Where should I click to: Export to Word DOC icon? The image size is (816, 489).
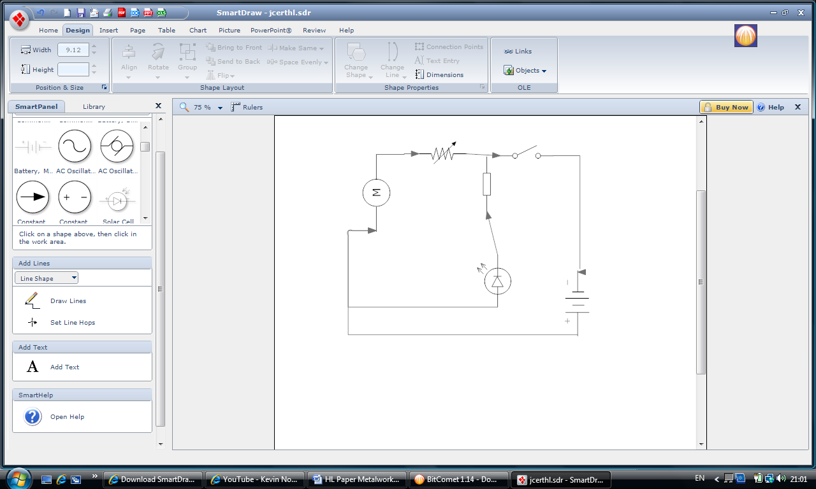(x=135, y=12)
